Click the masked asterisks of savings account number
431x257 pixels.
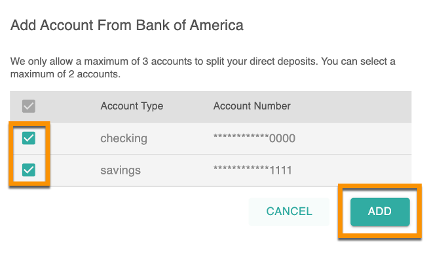pos(241,168)
